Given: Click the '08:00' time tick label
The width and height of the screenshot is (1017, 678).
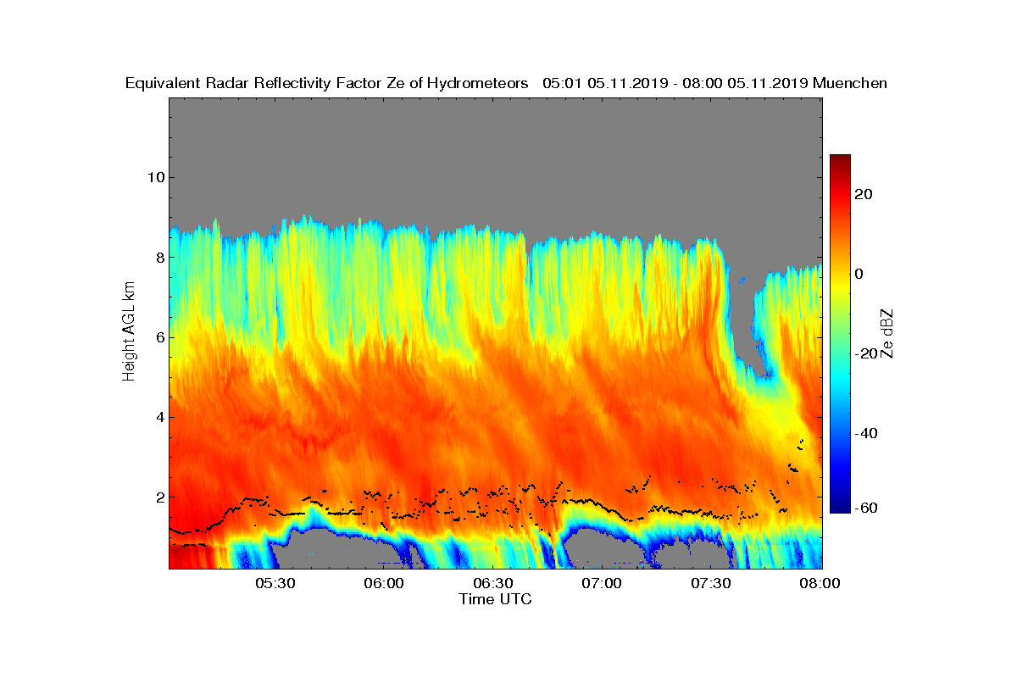Looking at the screenshot, I should click(x=820, y=584).
